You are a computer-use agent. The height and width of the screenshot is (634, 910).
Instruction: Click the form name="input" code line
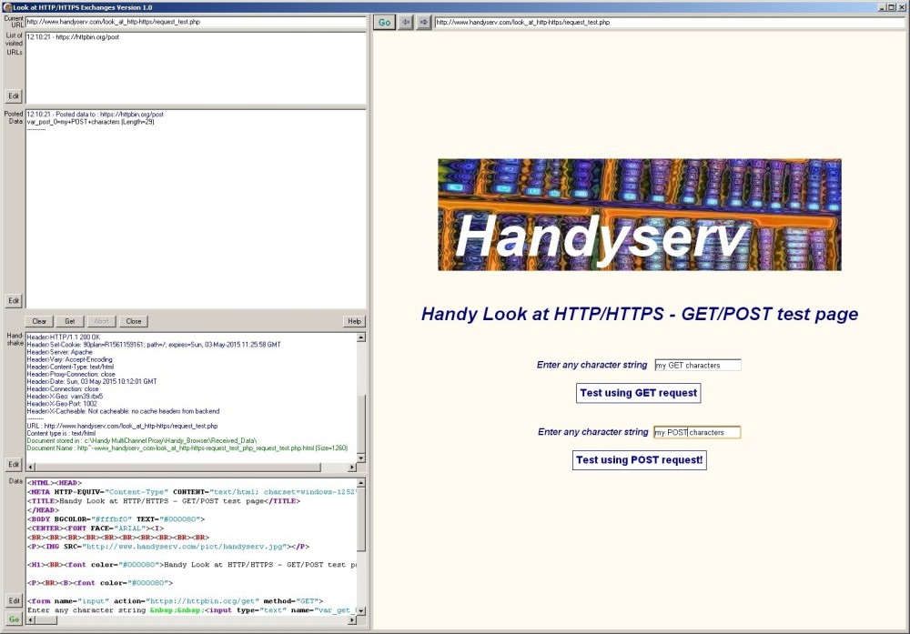click(x=176, y=601)
